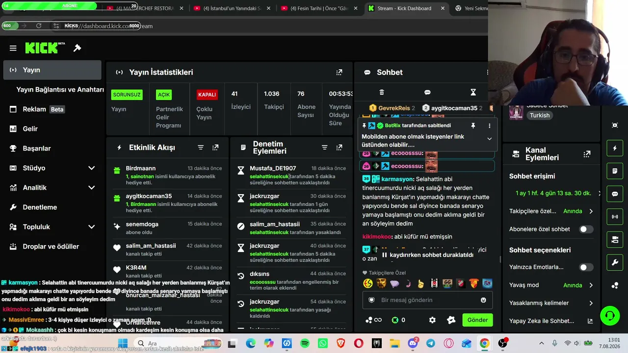Send message with Gönder button
628x353 pixels.
477,320
